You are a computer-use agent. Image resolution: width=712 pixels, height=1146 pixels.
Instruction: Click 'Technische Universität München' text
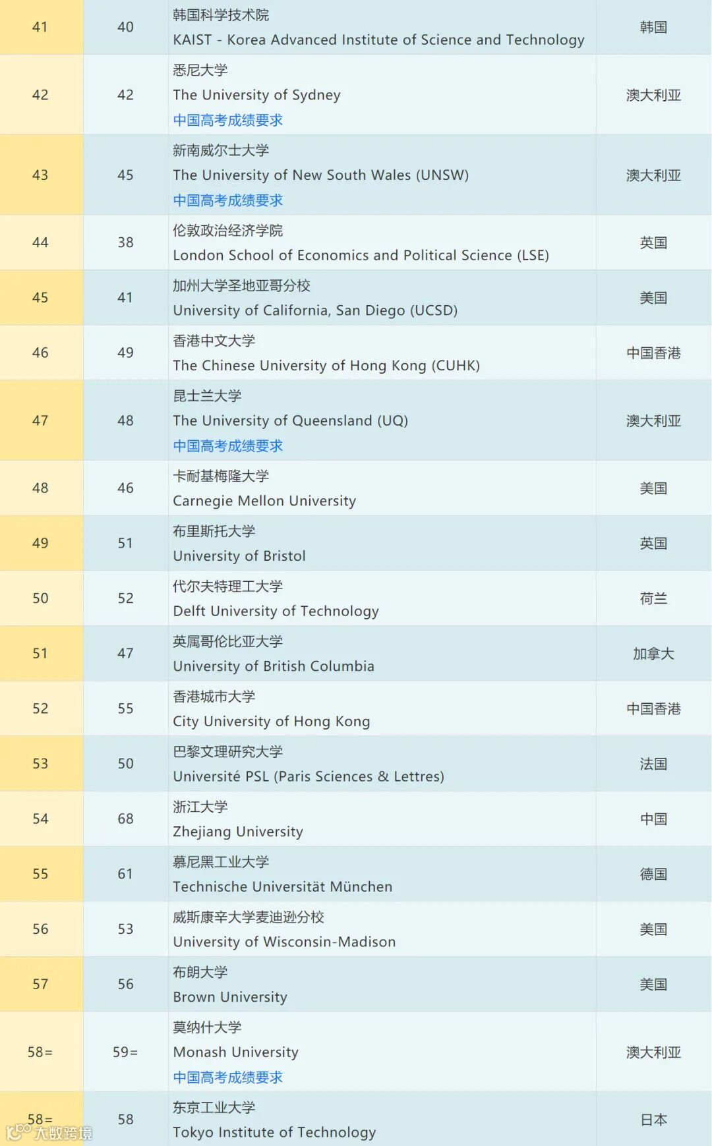coord(282,887)
